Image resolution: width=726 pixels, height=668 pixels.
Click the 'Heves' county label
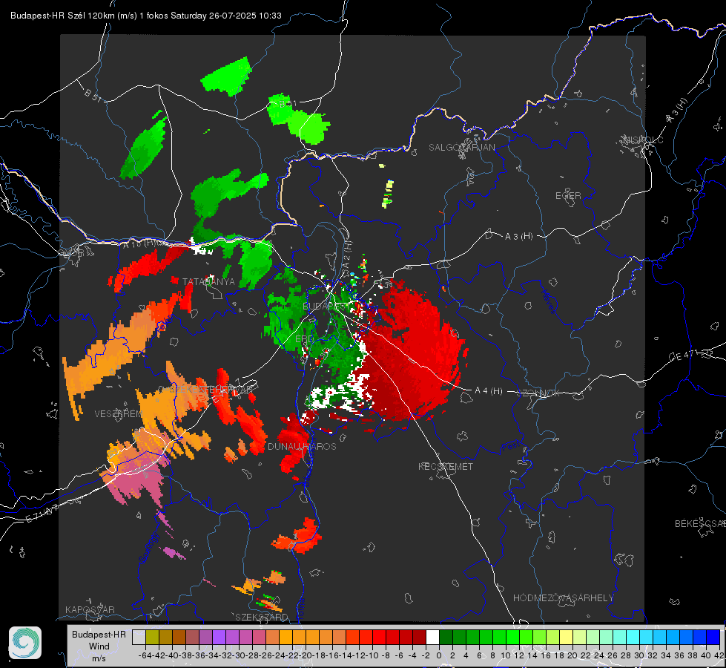[548, 301]
